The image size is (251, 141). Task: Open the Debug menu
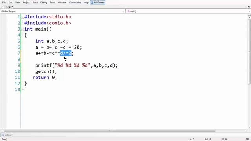(44, 2)
